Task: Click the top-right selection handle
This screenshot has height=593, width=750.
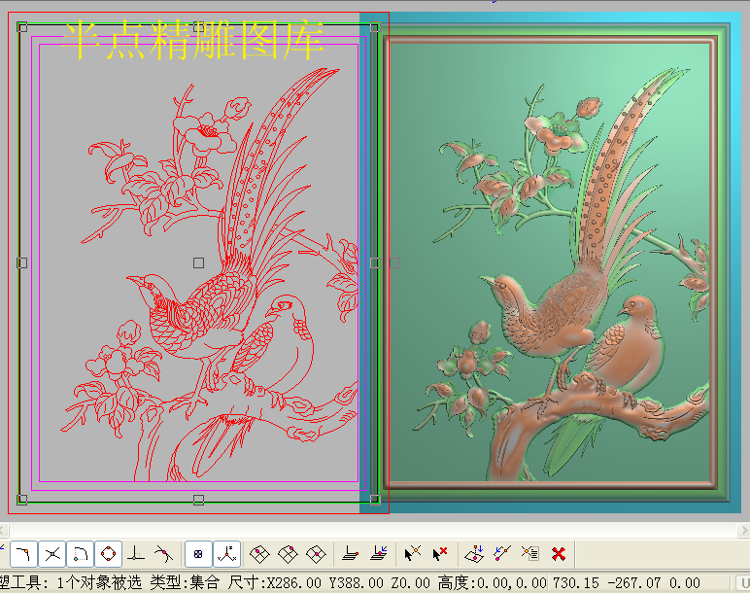Action: click(x=375, y=26)
